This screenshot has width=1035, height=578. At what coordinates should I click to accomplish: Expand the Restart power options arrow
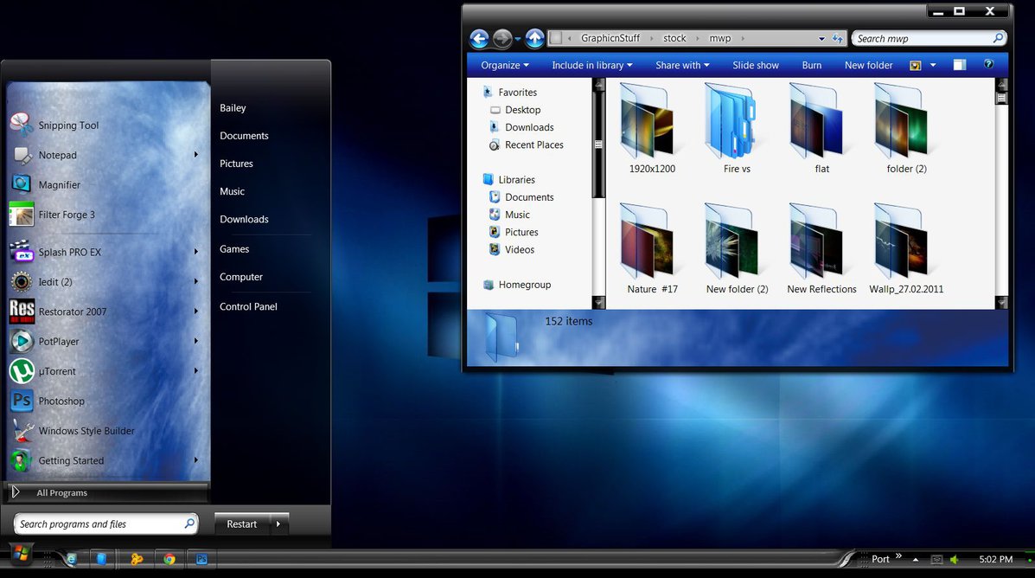pos(278,523)
